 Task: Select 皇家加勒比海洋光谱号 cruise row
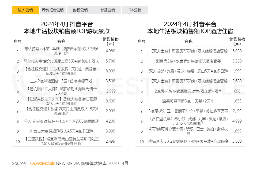coord(61,91)
